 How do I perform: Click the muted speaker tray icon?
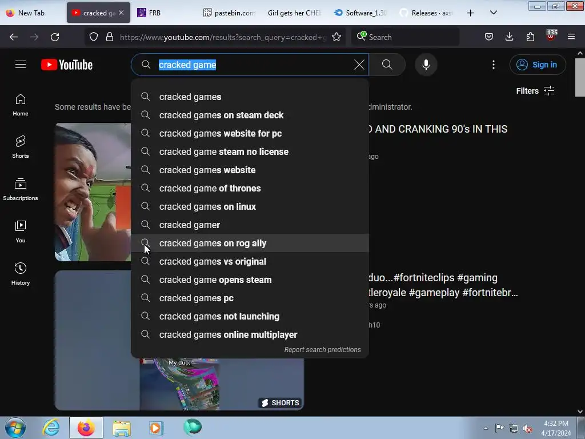coord(527,429)
